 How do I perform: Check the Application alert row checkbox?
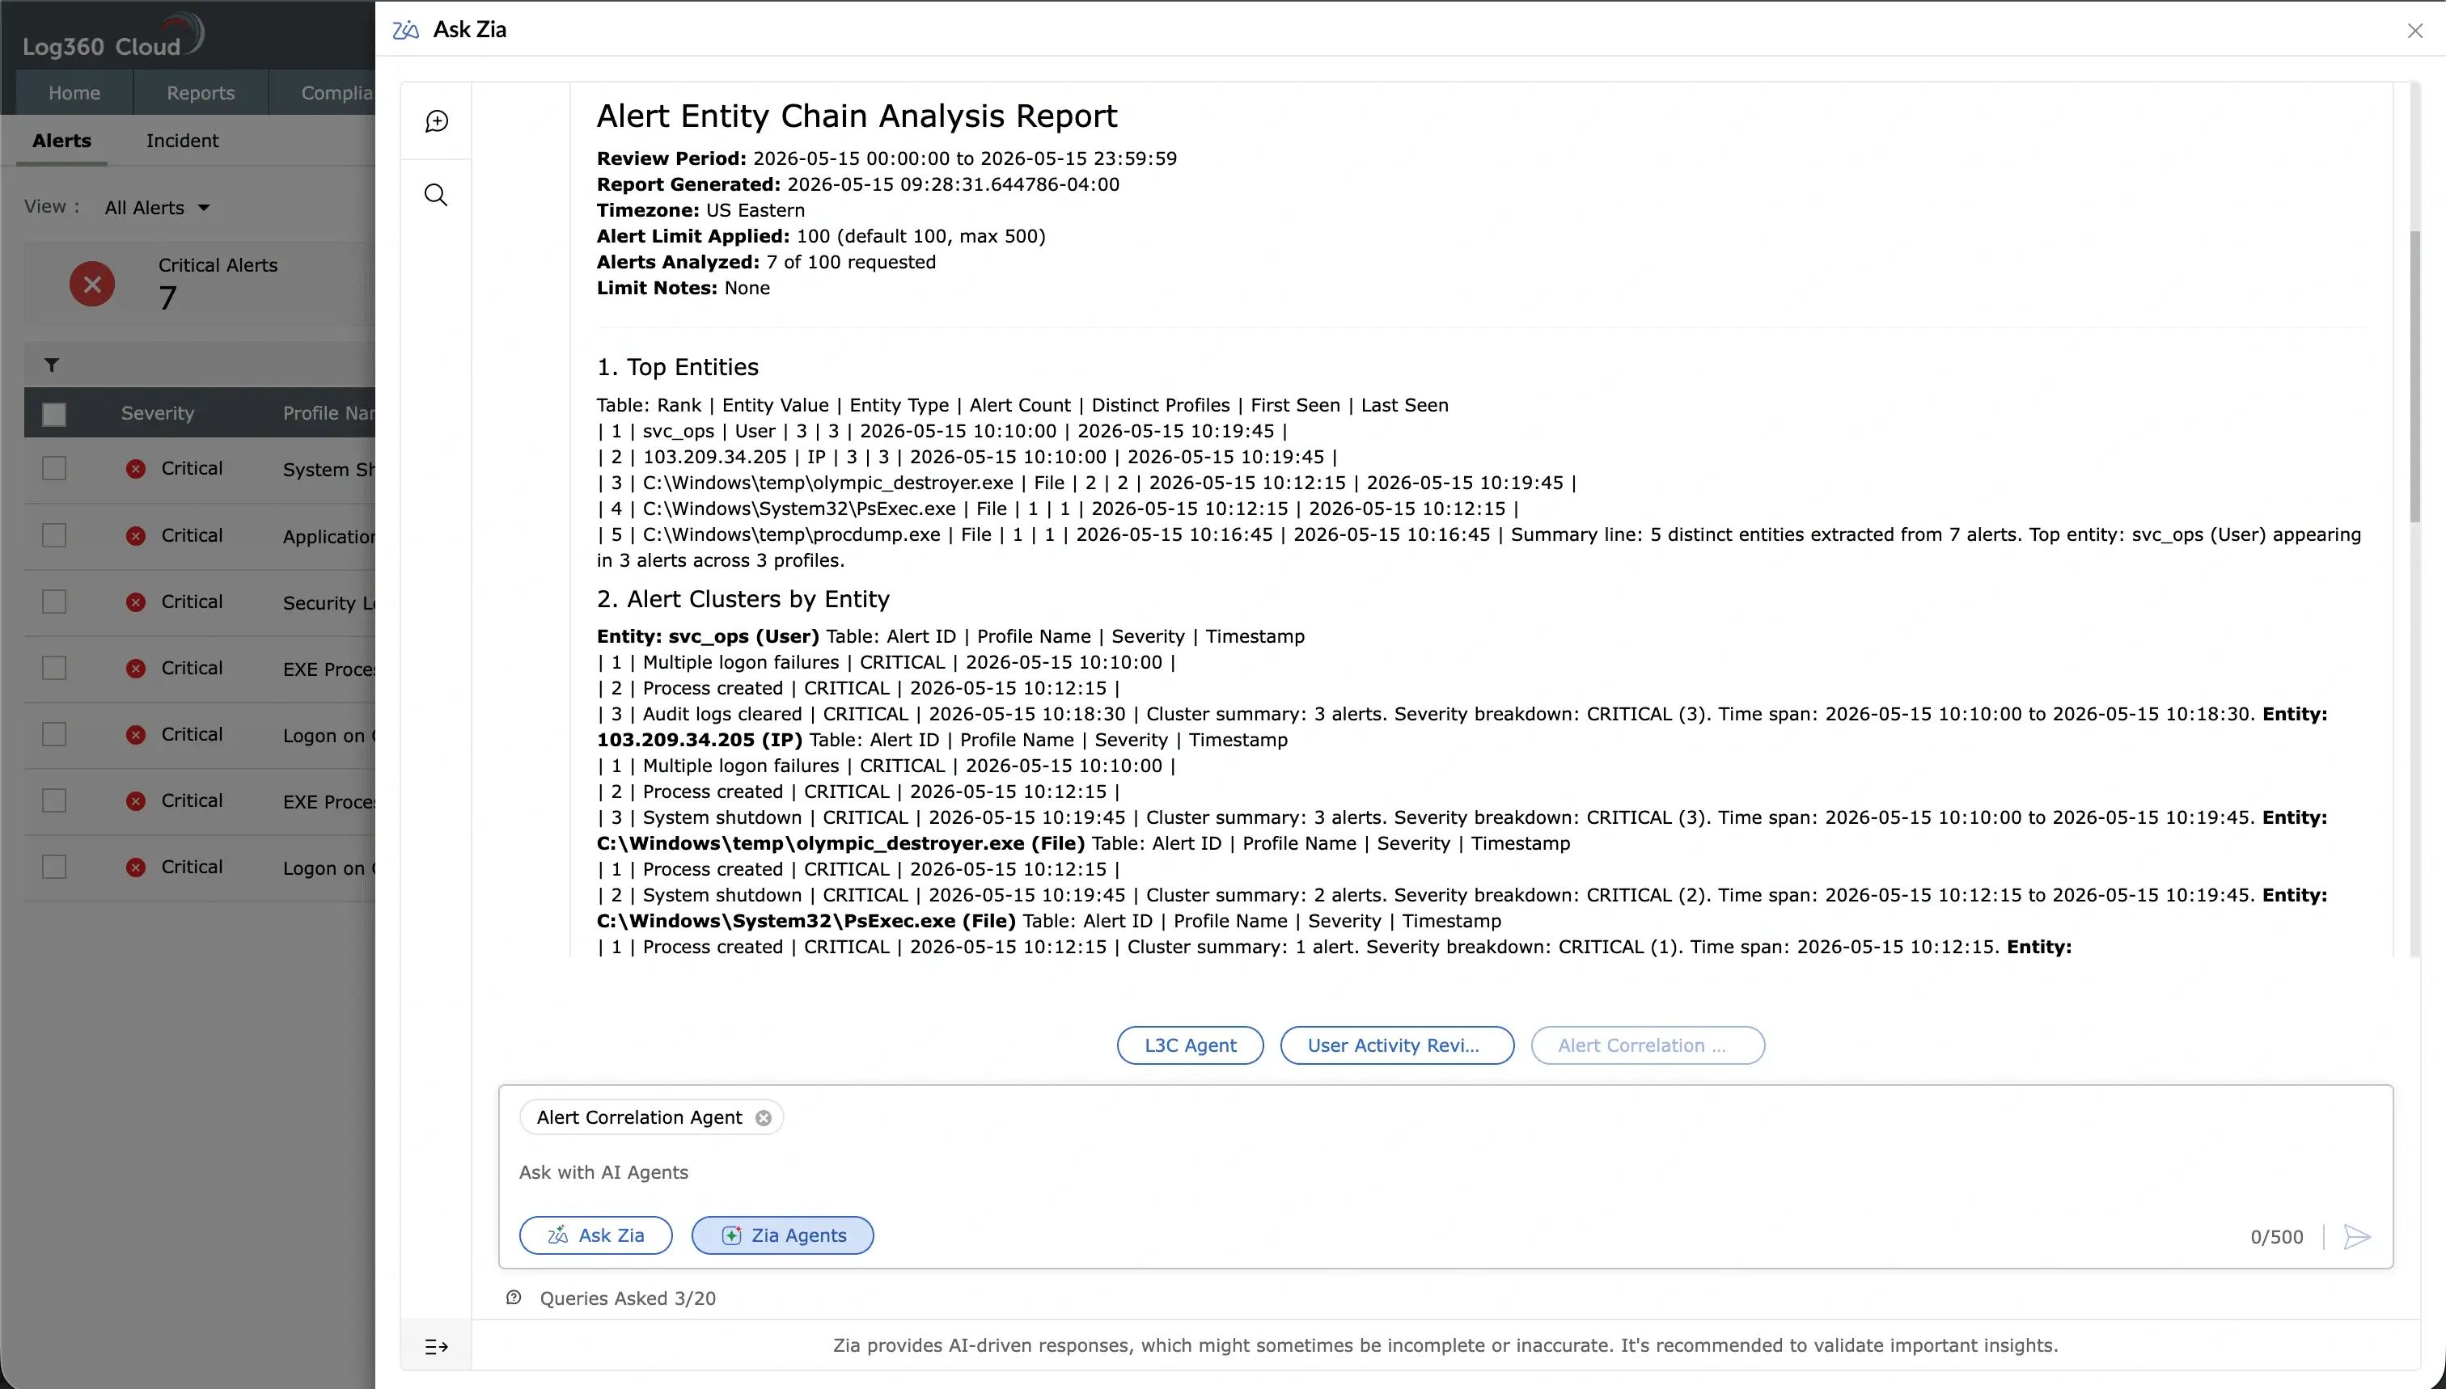click(x=54, y=535)
